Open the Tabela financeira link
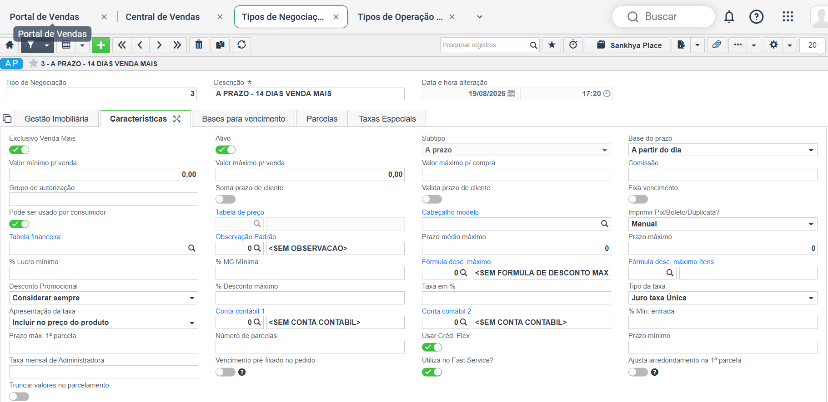The image size is (828, 402). pos(35,237)
